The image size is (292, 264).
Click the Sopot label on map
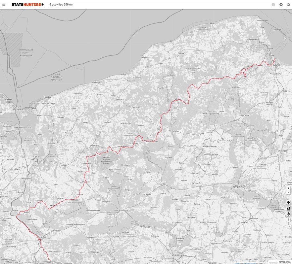271,55
